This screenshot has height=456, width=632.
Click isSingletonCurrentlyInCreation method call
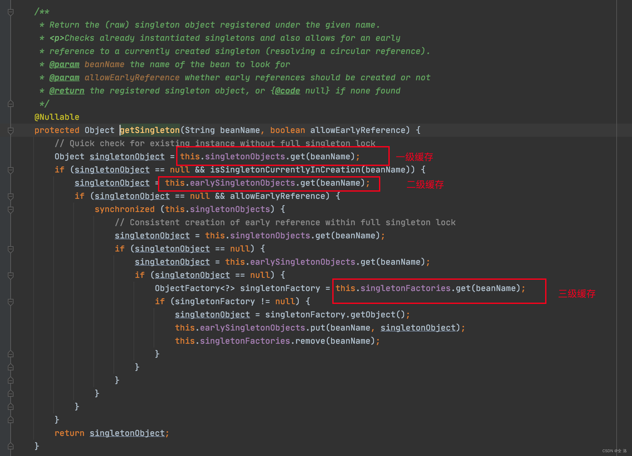click(x=285, y=170)
